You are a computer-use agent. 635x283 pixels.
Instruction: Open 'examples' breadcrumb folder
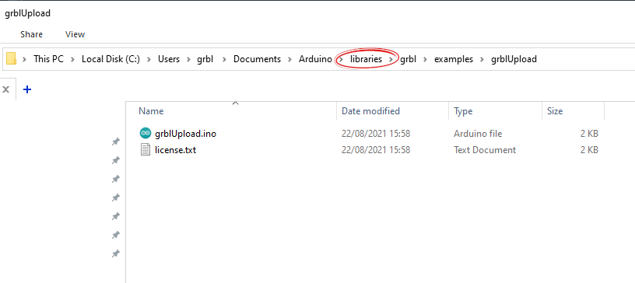tap(454, 59)
